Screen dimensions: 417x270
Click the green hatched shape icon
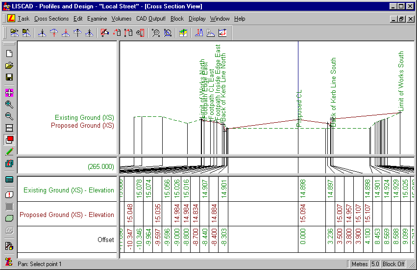pos(9,218)
